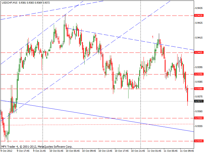
Task: Click the 11 Oct 01:45 time label
Action: tap(154, 151)
